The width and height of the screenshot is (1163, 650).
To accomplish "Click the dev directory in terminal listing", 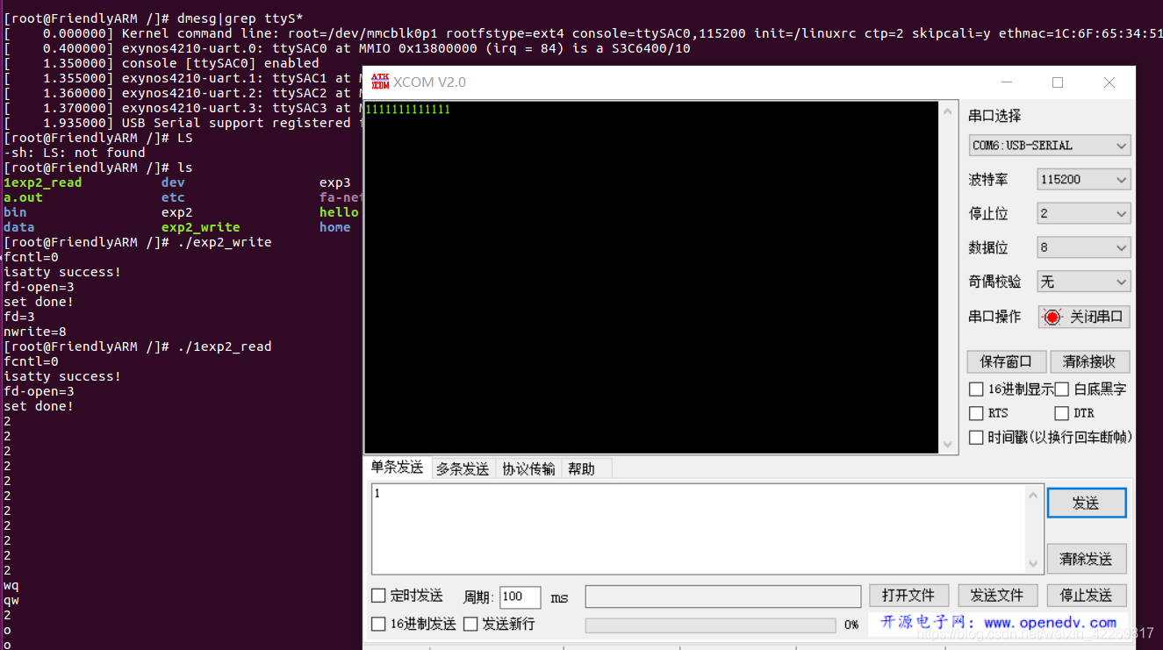I will pyautogui.click(x=173, y=182).
